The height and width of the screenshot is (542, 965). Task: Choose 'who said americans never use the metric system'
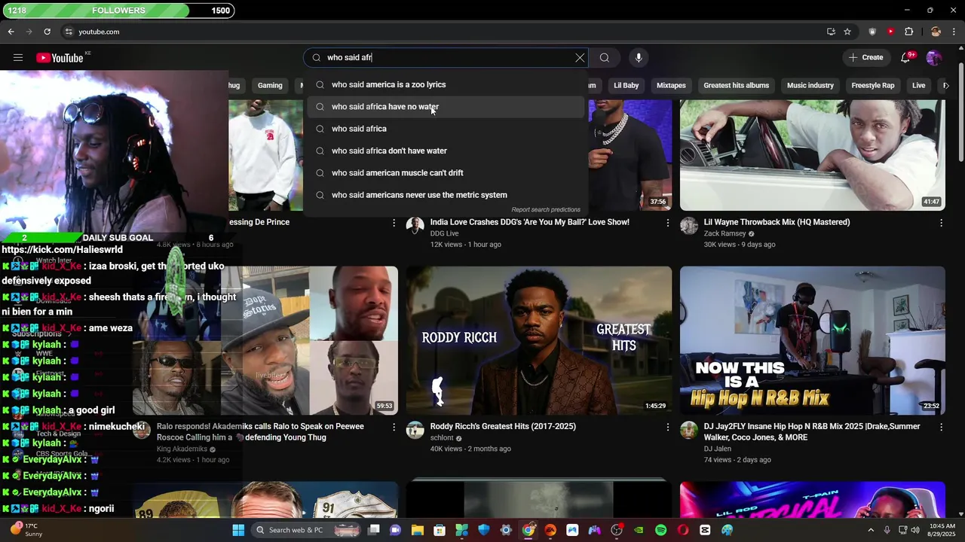point(446,195)
